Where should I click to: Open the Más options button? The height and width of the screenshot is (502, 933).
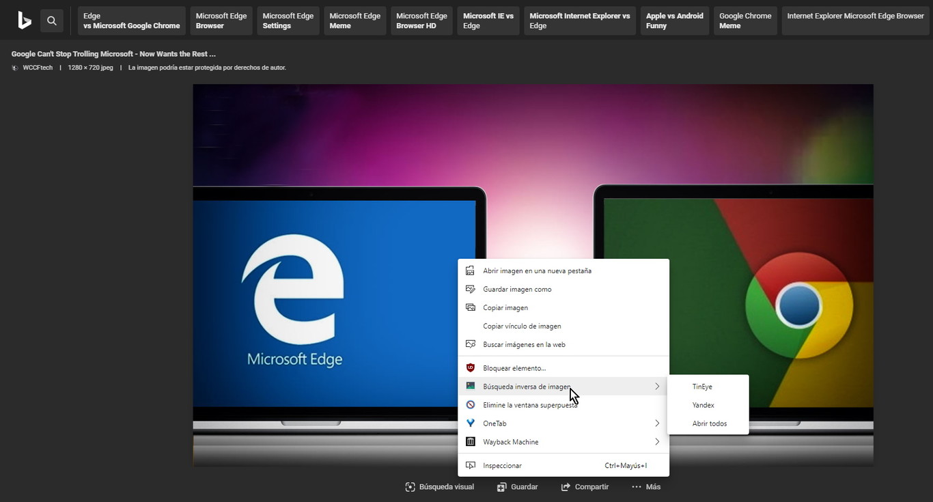(x=645, y=486)
